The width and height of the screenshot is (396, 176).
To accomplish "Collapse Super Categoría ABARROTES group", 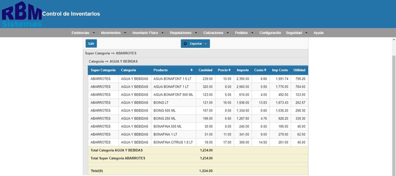I will (x=196, y=53).
